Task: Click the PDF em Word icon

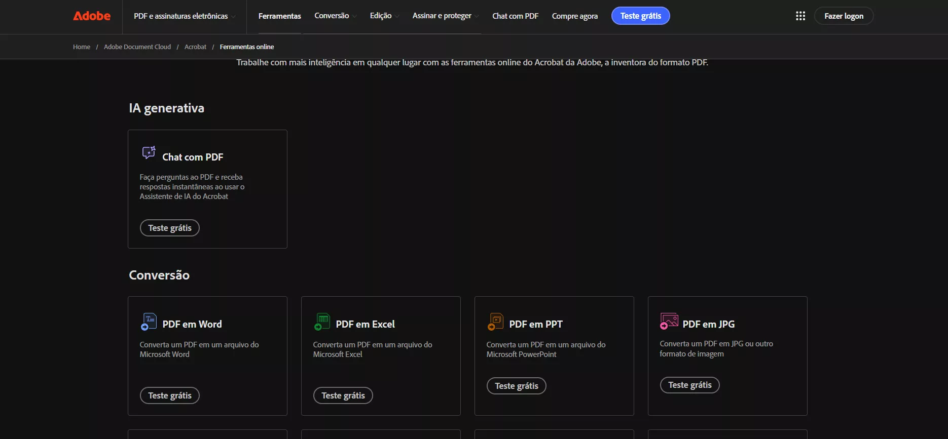Action: point(149,322)
